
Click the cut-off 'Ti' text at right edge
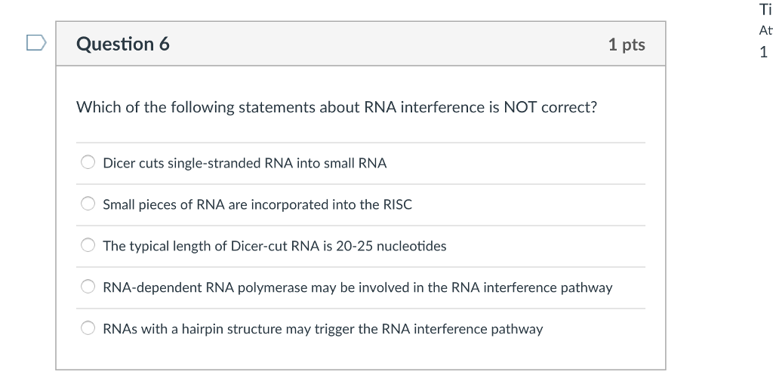[765, 10]
